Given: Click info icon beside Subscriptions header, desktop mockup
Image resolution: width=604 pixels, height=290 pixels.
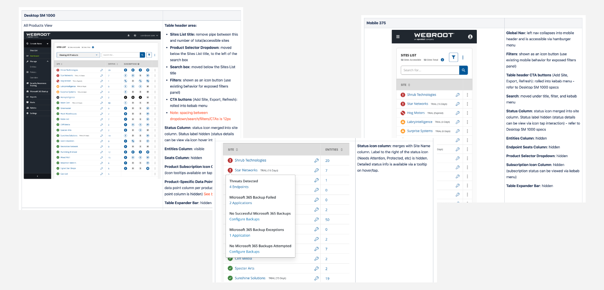Looking at the screenshot, I should tap(138, 64).
